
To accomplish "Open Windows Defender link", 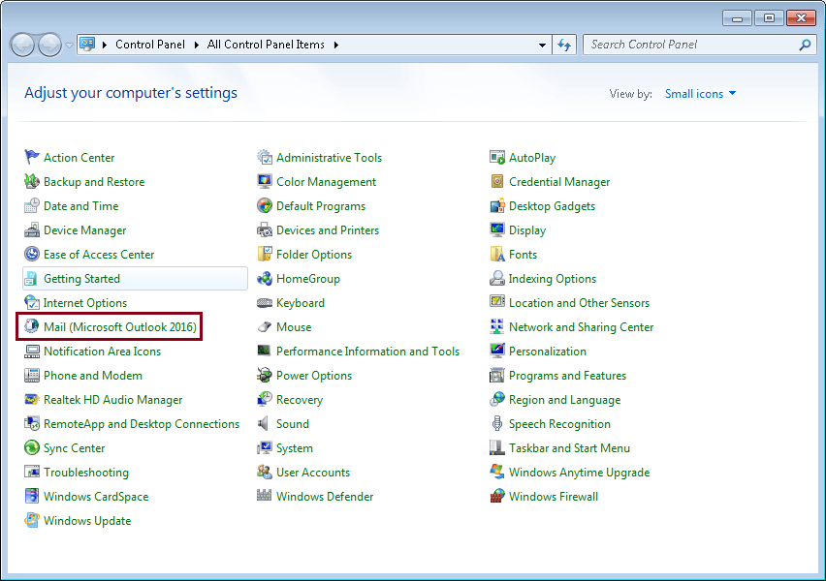I will click(325, 496).
